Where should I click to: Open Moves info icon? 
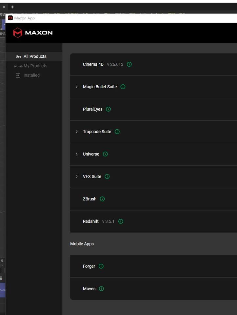point(102,289)
